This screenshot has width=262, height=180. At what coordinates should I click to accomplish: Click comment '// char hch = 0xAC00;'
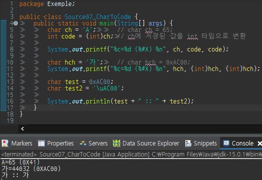click(x=154, y=62)
